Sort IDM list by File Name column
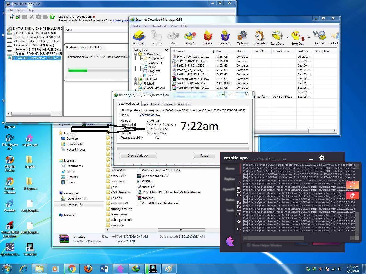The width and height of the screenshot is (366, 274). (x=190, y=51)
